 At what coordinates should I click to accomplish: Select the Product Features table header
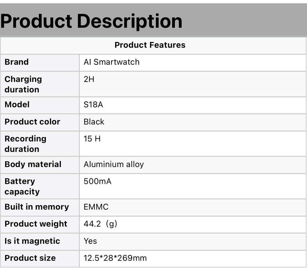point(150,45)
